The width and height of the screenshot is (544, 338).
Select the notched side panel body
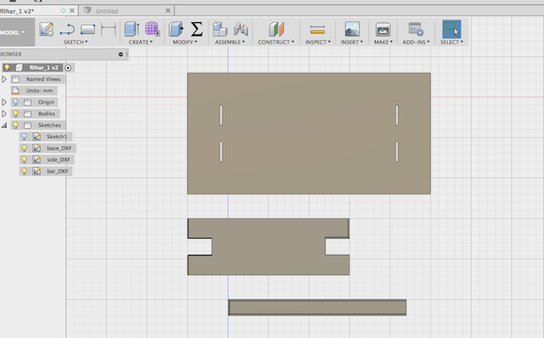tap(269, 247)
